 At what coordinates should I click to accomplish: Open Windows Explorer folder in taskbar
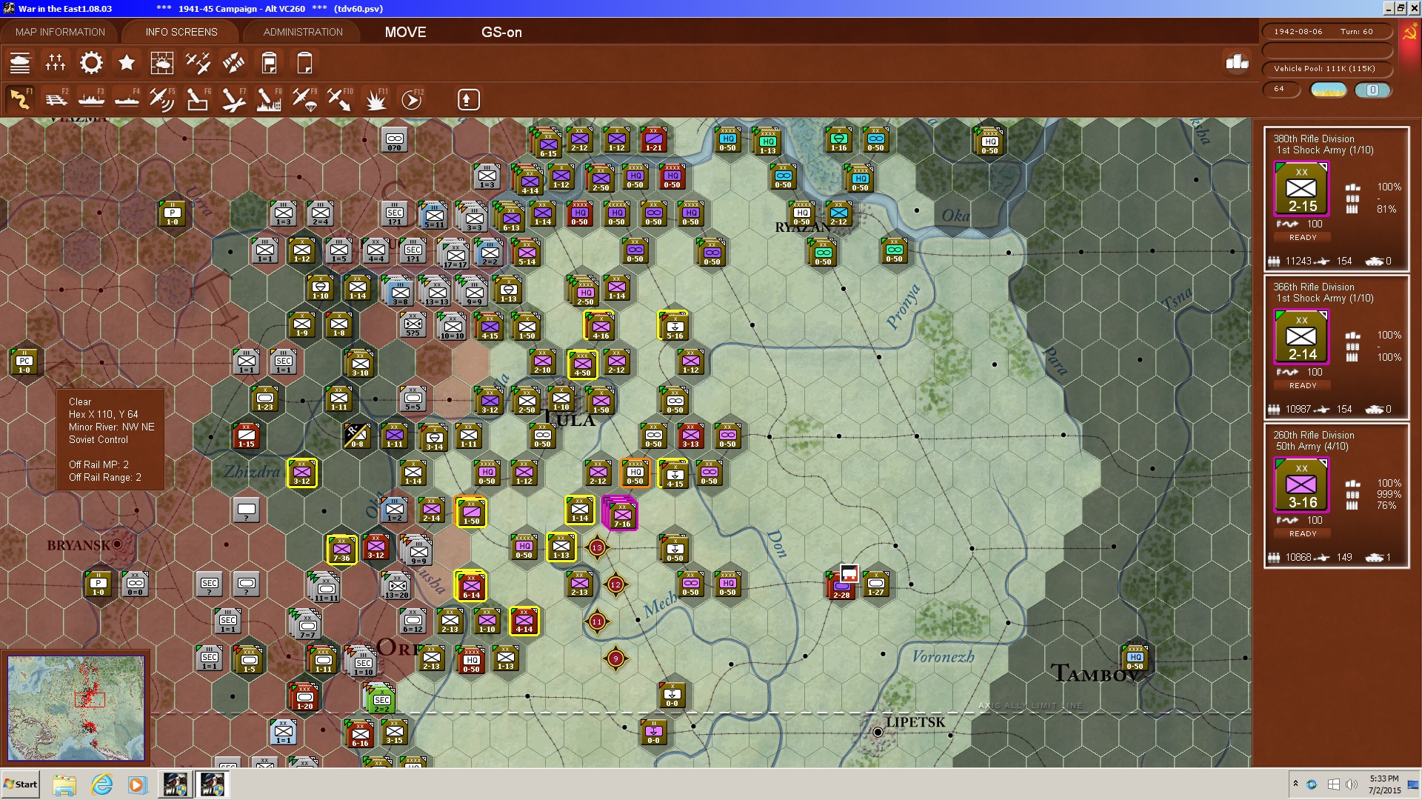(x=64, y=784)
